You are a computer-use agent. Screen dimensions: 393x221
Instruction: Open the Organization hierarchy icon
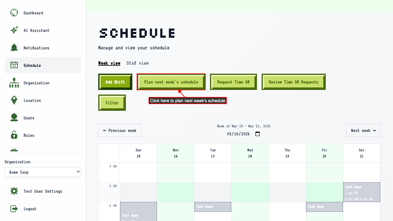pyautogui.click(x=14, y=83)
